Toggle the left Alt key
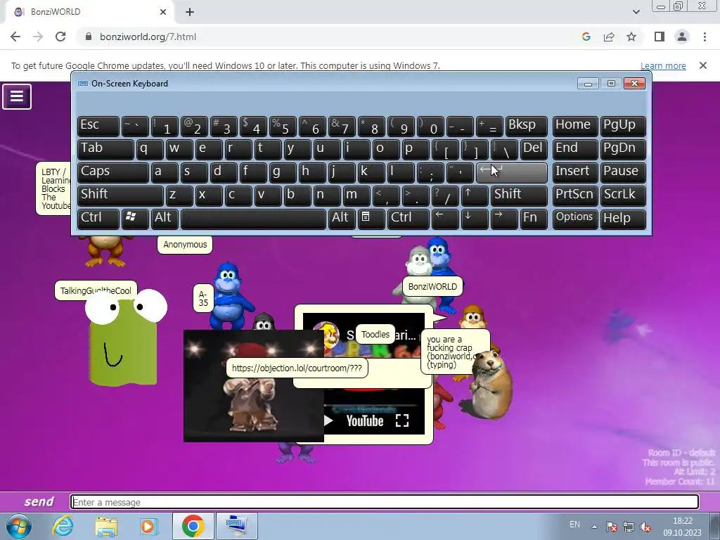The image size is (720, 540). pos(165,218)
